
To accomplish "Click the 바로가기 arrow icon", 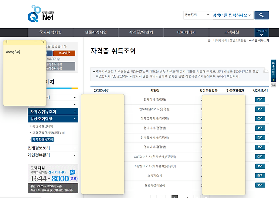I will click(x=59, y=59).
